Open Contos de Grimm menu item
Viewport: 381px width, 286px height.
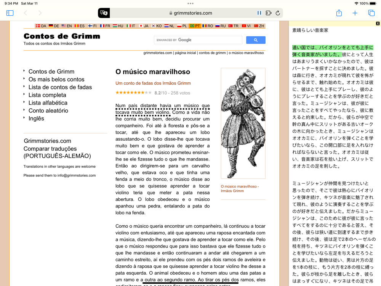[x=51, y=72]
